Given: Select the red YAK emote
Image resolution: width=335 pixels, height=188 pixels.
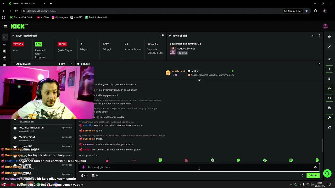Looking at the screenshot, I should [134, 160].
